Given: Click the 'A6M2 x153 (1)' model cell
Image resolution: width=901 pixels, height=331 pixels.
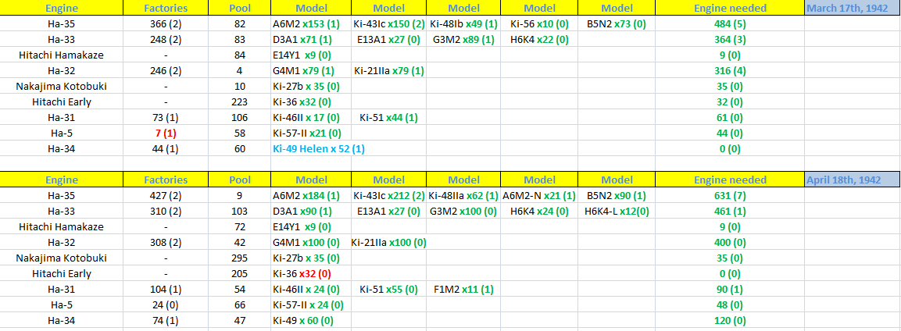Looking at the screenshot, I should pos(311,24).
